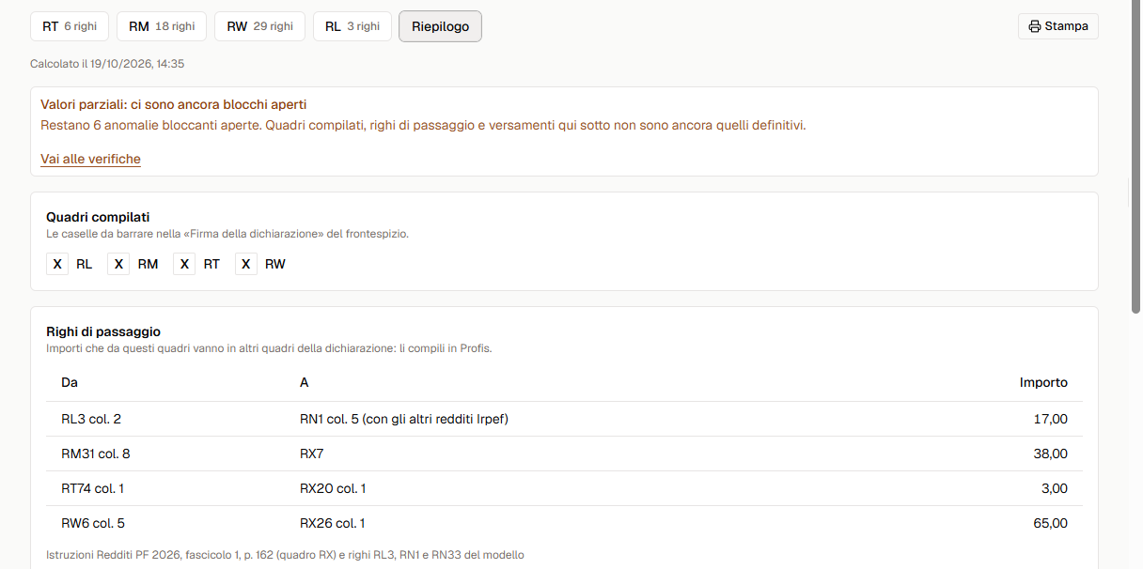Click the 'Restano 6 anomalie bloccanti aperte' message
Image resolution: width=1143 pixels, height=569 pixels.
point(423,125)
